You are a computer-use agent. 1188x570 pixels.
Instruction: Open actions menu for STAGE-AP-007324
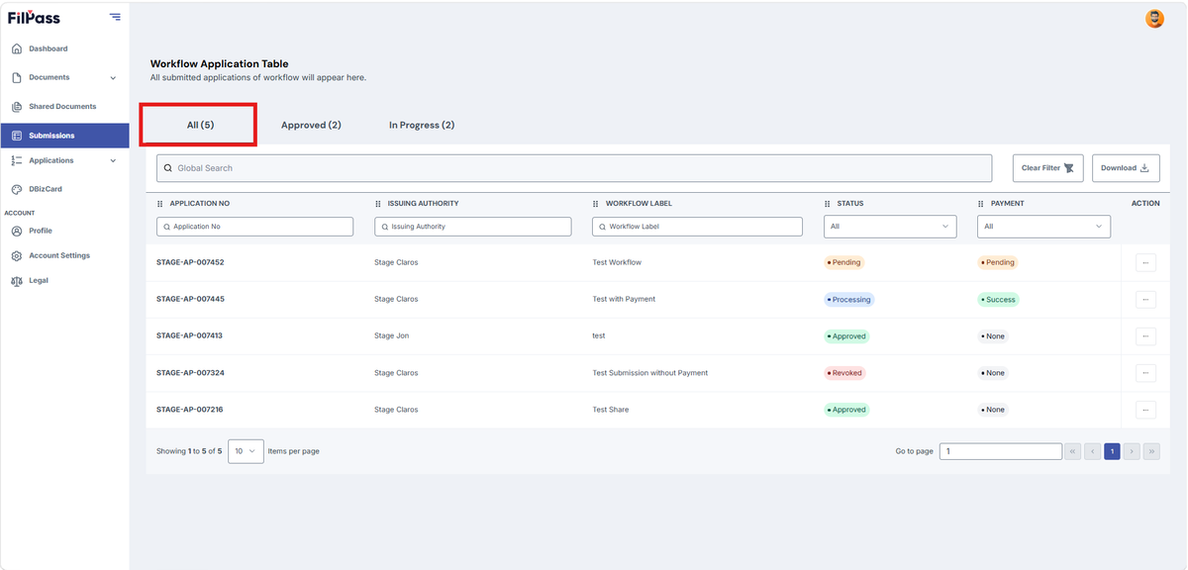1145,373
